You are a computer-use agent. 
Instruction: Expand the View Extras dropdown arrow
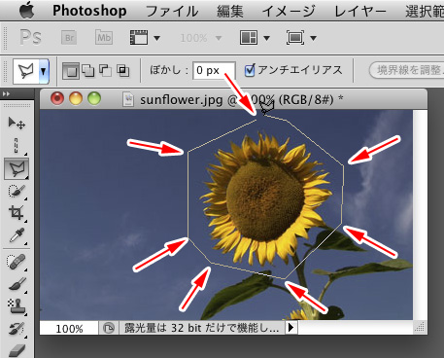point(156,38)
